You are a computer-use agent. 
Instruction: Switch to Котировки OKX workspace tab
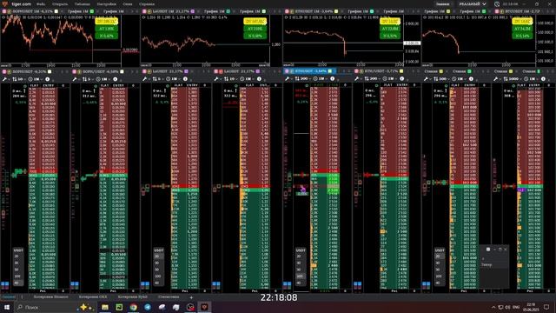[x=93, y=296]
